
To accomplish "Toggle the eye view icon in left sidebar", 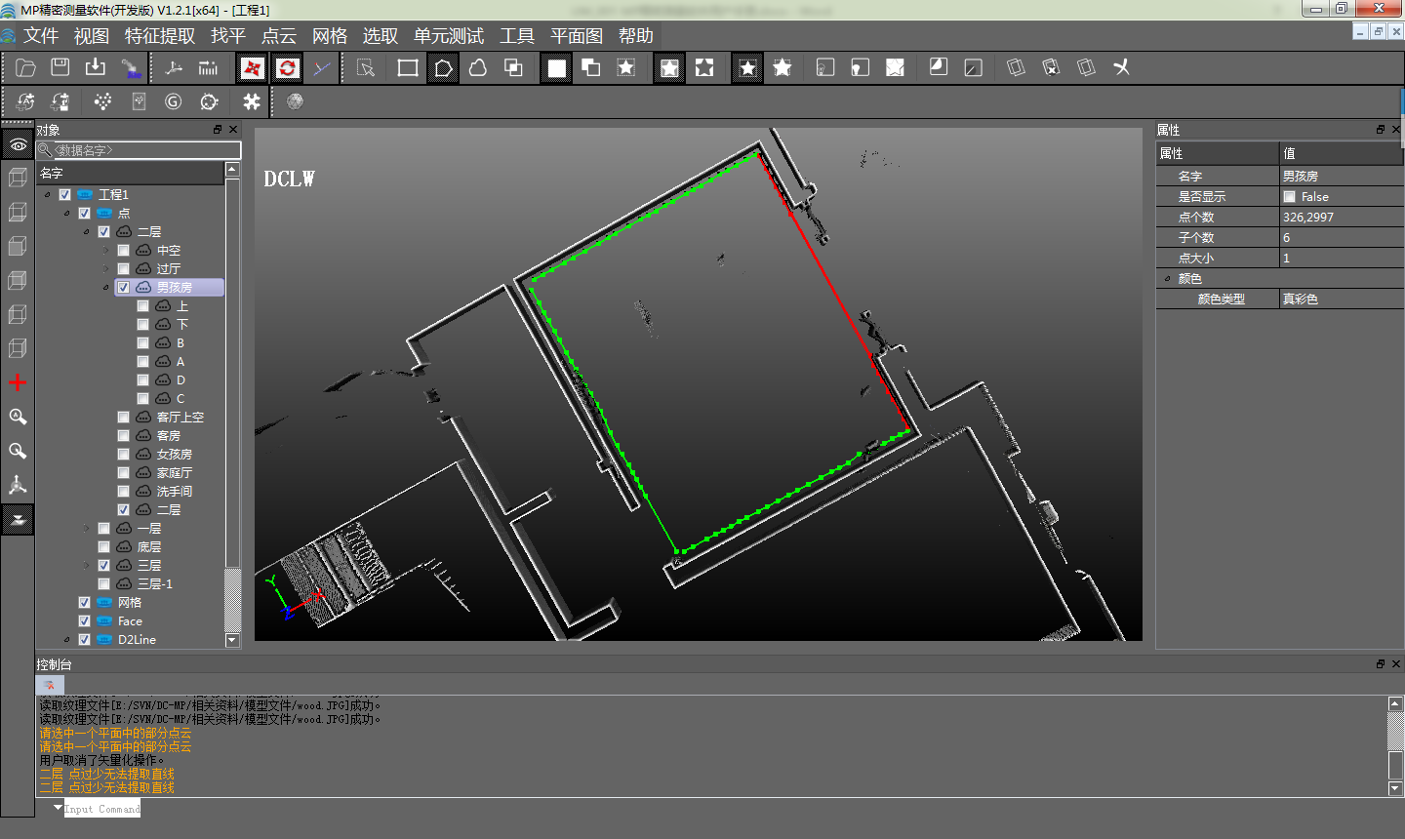I will coord(18,144).
